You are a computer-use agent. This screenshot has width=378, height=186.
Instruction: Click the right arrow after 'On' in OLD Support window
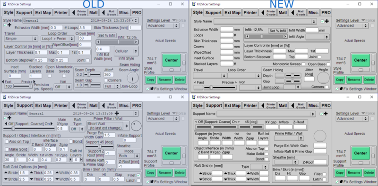(52, 124)
